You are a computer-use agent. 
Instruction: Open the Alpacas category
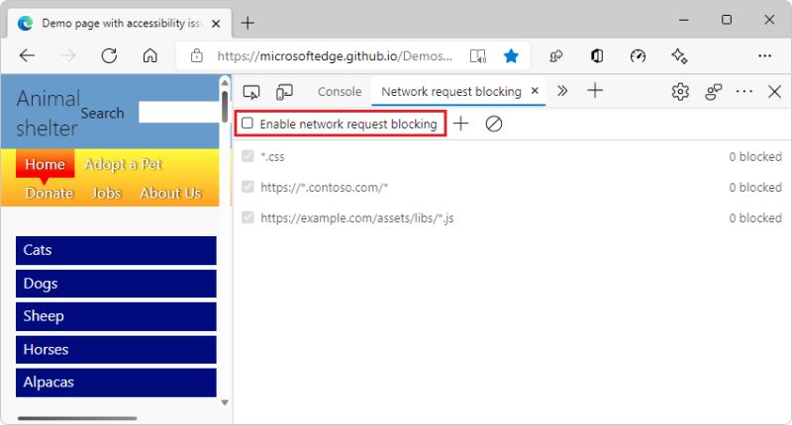point(116,382)
